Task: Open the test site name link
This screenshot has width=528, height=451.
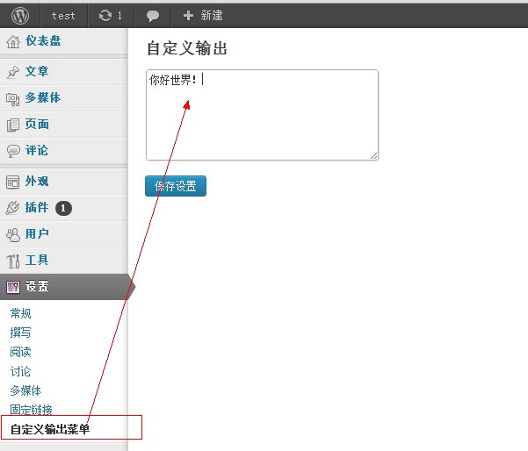Action: pyautogui.click(x=63, y=15)
